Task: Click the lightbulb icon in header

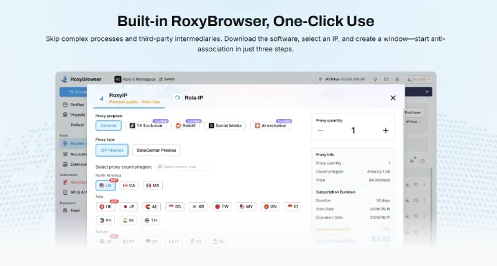Action: coord(375,79)
